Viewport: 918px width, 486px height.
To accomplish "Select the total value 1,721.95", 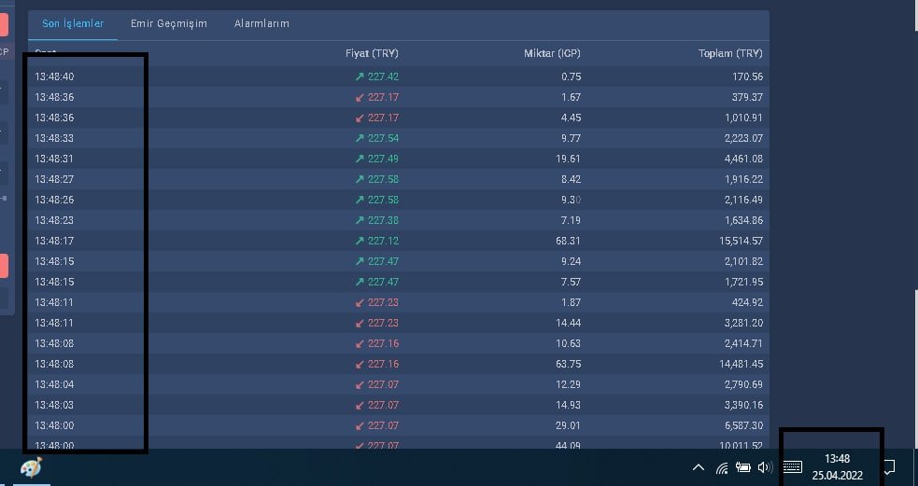I will [743, 282].
